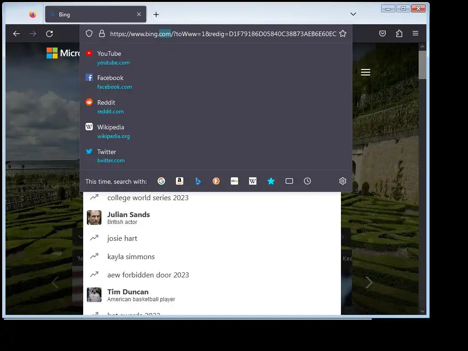The image size is (468, 351).
Task: Click Tim Duncan thumbnail photo
Action: [x=94, y=295]
